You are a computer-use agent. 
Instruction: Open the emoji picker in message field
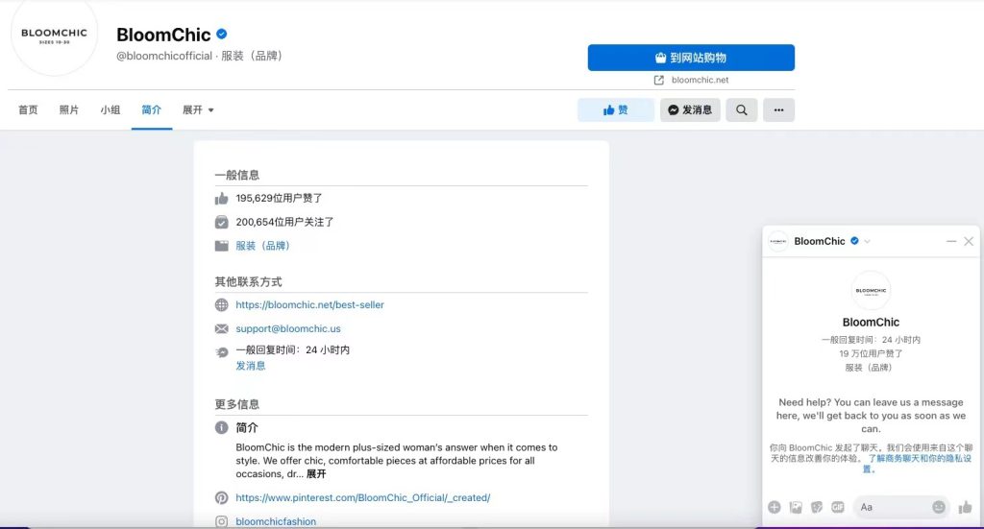click(939, 507)
